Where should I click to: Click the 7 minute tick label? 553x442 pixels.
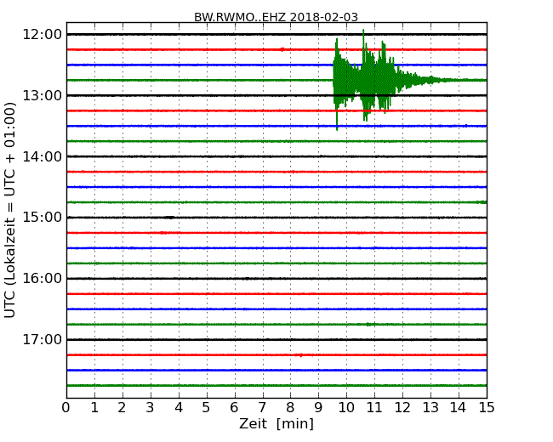pyautogui.click(x=262, y=408)
